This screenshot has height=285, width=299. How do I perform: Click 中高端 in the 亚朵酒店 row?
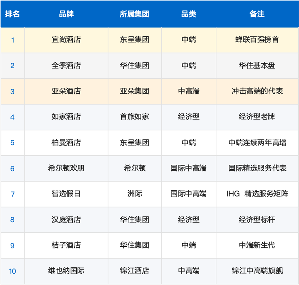[x=189, y=91]
